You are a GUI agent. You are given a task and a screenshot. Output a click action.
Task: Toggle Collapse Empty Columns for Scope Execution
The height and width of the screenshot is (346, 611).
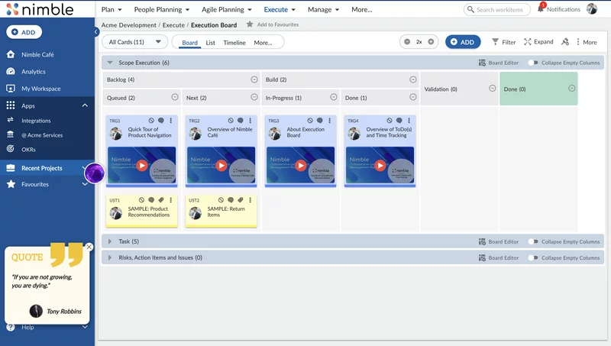(x=532, y=63)
